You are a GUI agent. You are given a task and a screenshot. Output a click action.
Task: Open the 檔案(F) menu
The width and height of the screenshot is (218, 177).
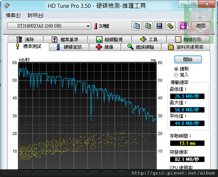[13, 15]
